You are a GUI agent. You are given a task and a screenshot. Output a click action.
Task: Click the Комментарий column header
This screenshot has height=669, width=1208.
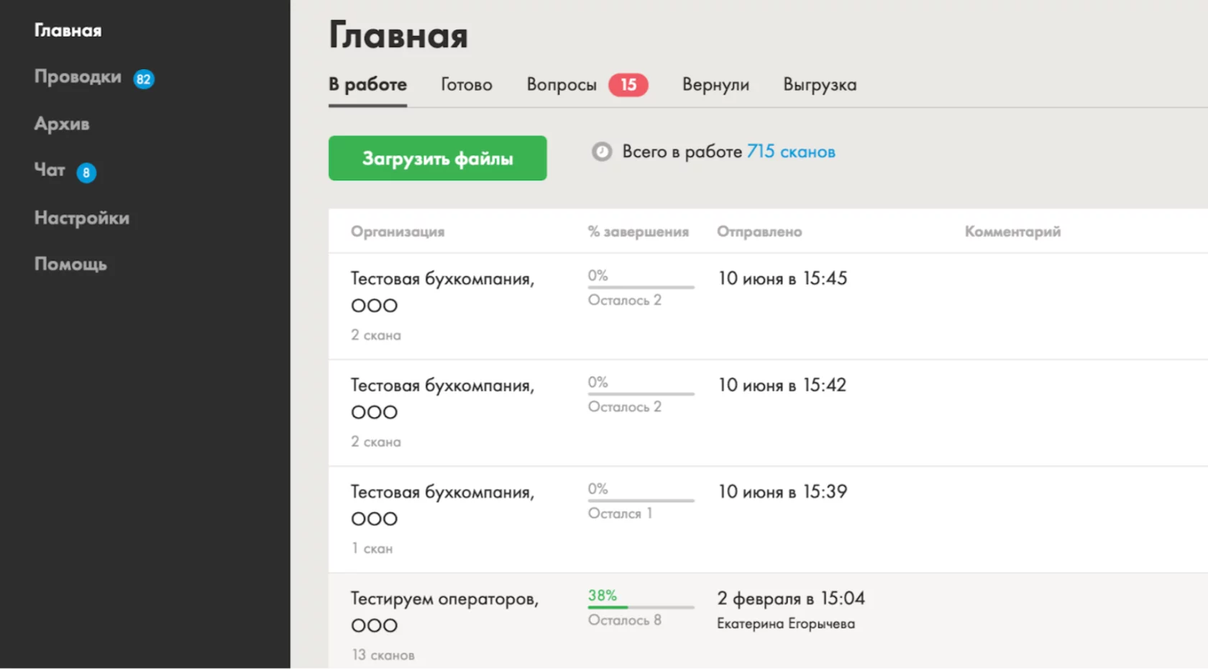pos(1012,231)
